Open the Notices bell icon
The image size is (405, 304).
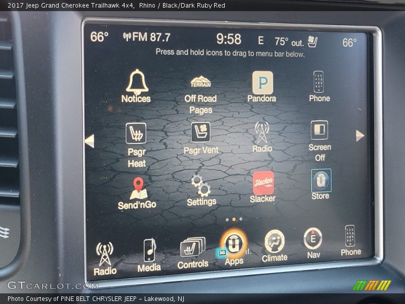pyautogui.click(x=136, y=85)
